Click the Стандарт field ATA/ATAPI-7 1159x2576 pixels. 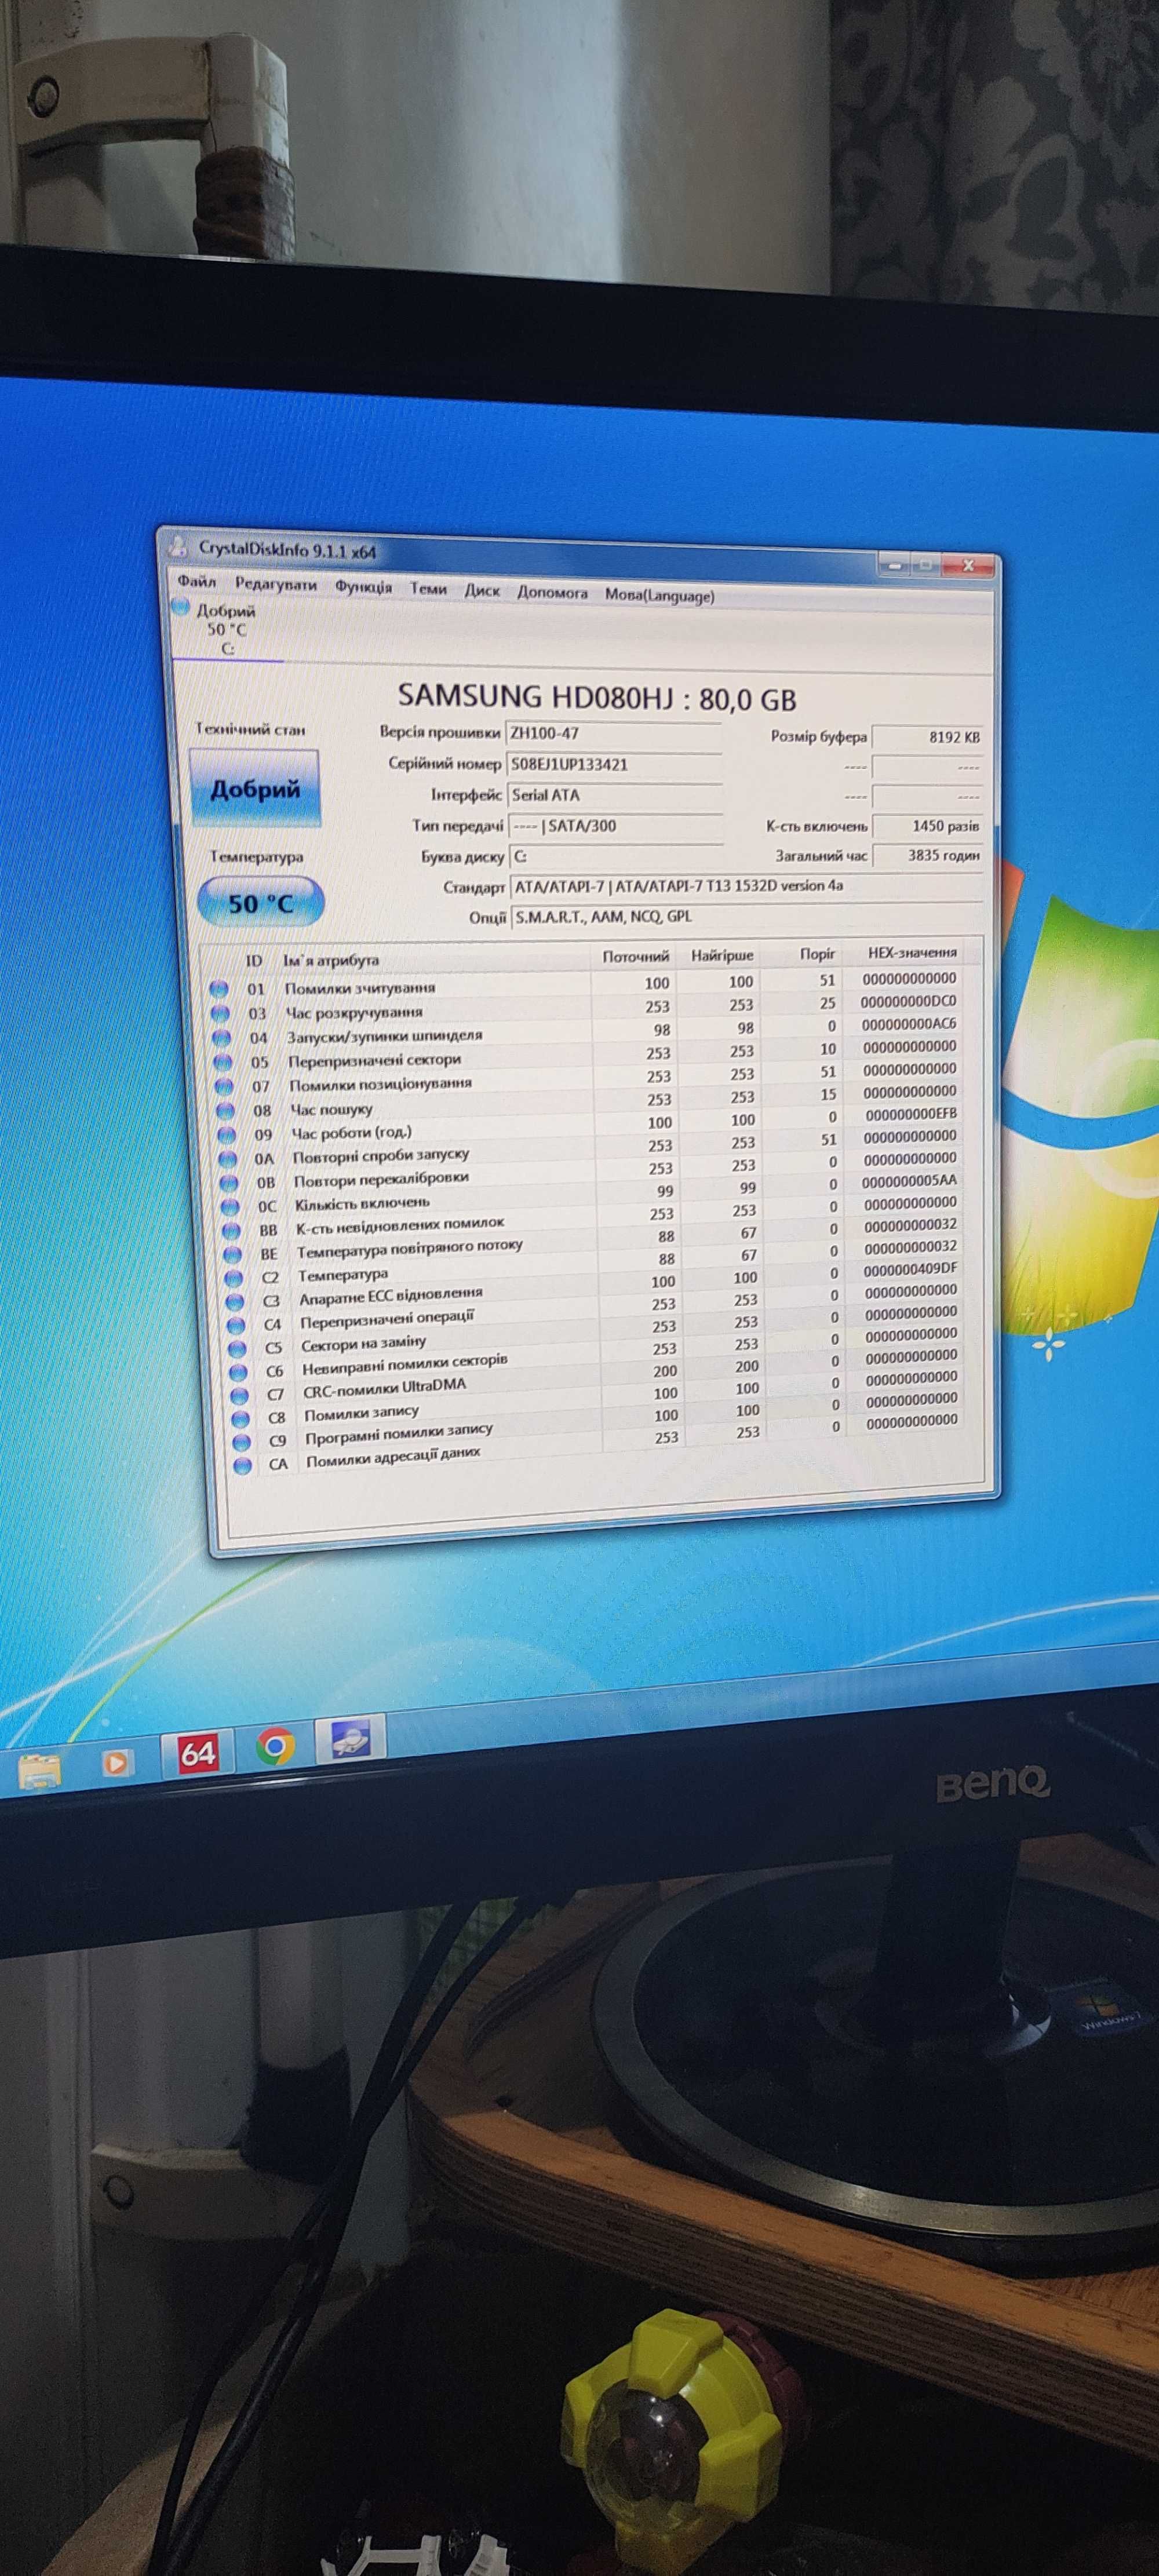tap(746, 886)
